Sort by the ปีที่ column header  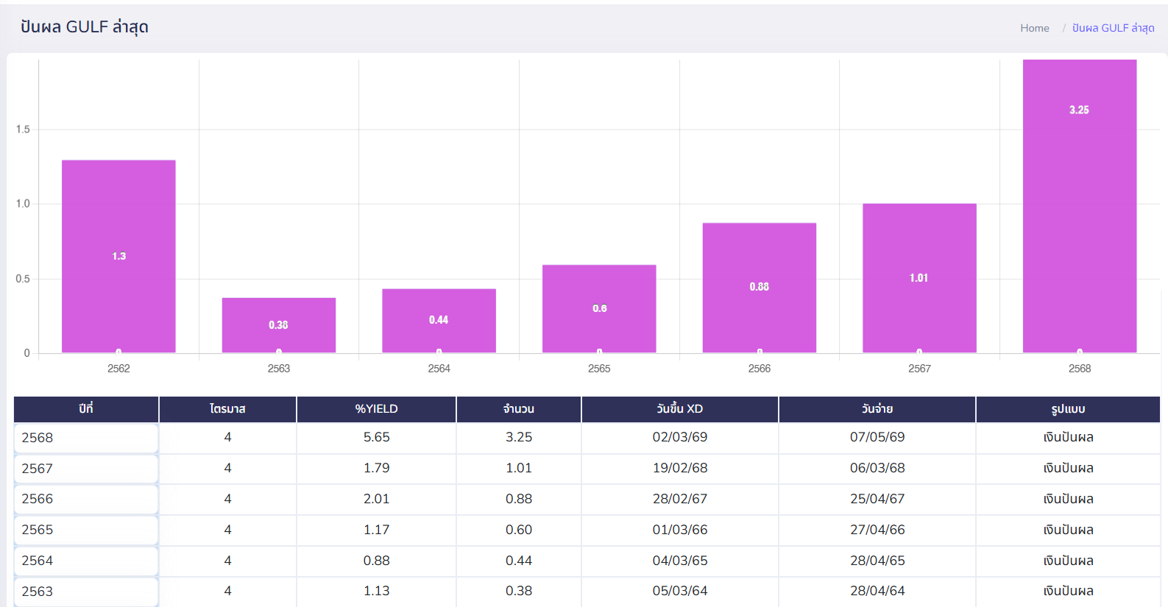point(86,409)
